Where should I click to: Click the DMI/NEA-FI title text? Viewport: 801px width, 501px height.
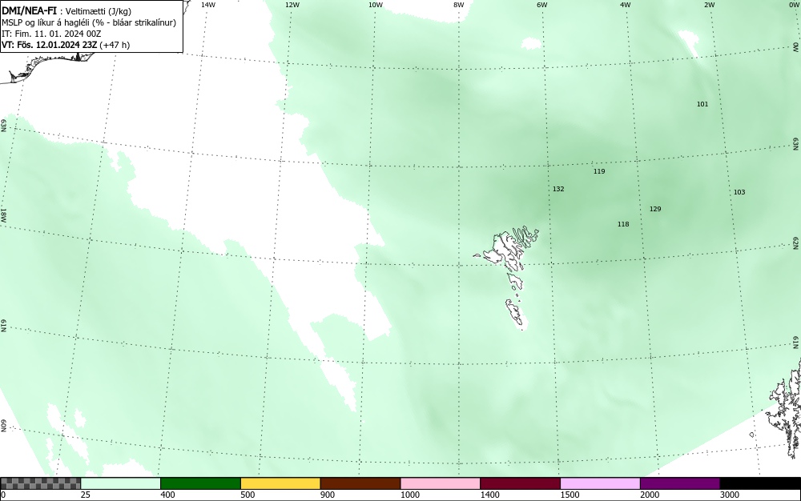(30, 10)
